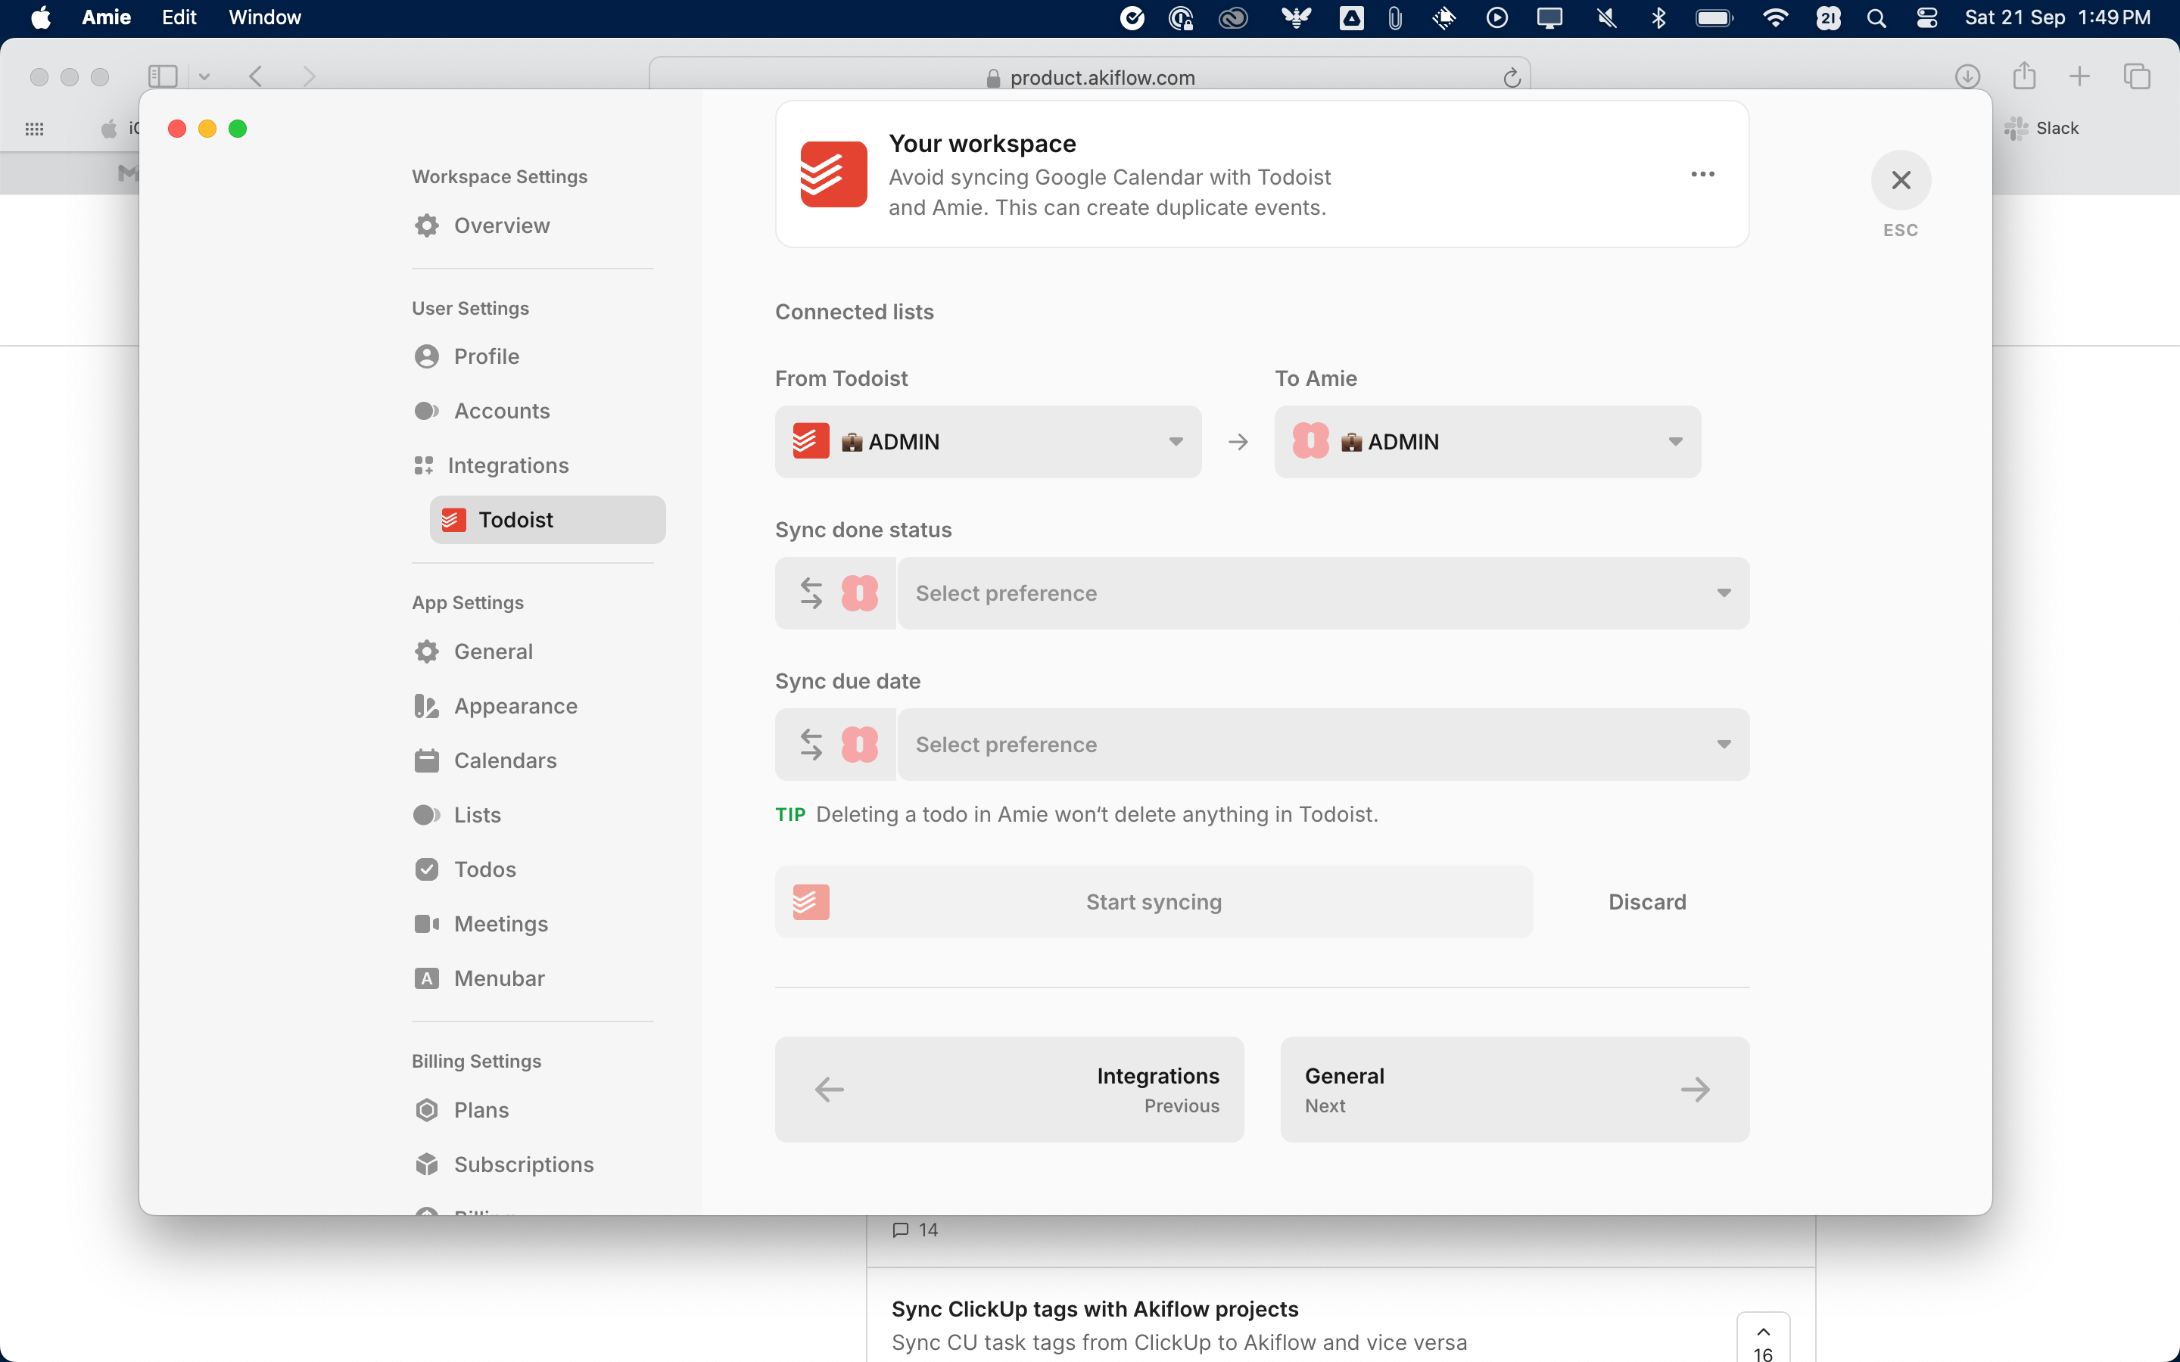This screenshot has width=2180, height=1362.
Task: Select Todoist integration in sidebar
Action: [x=548, y=520]
